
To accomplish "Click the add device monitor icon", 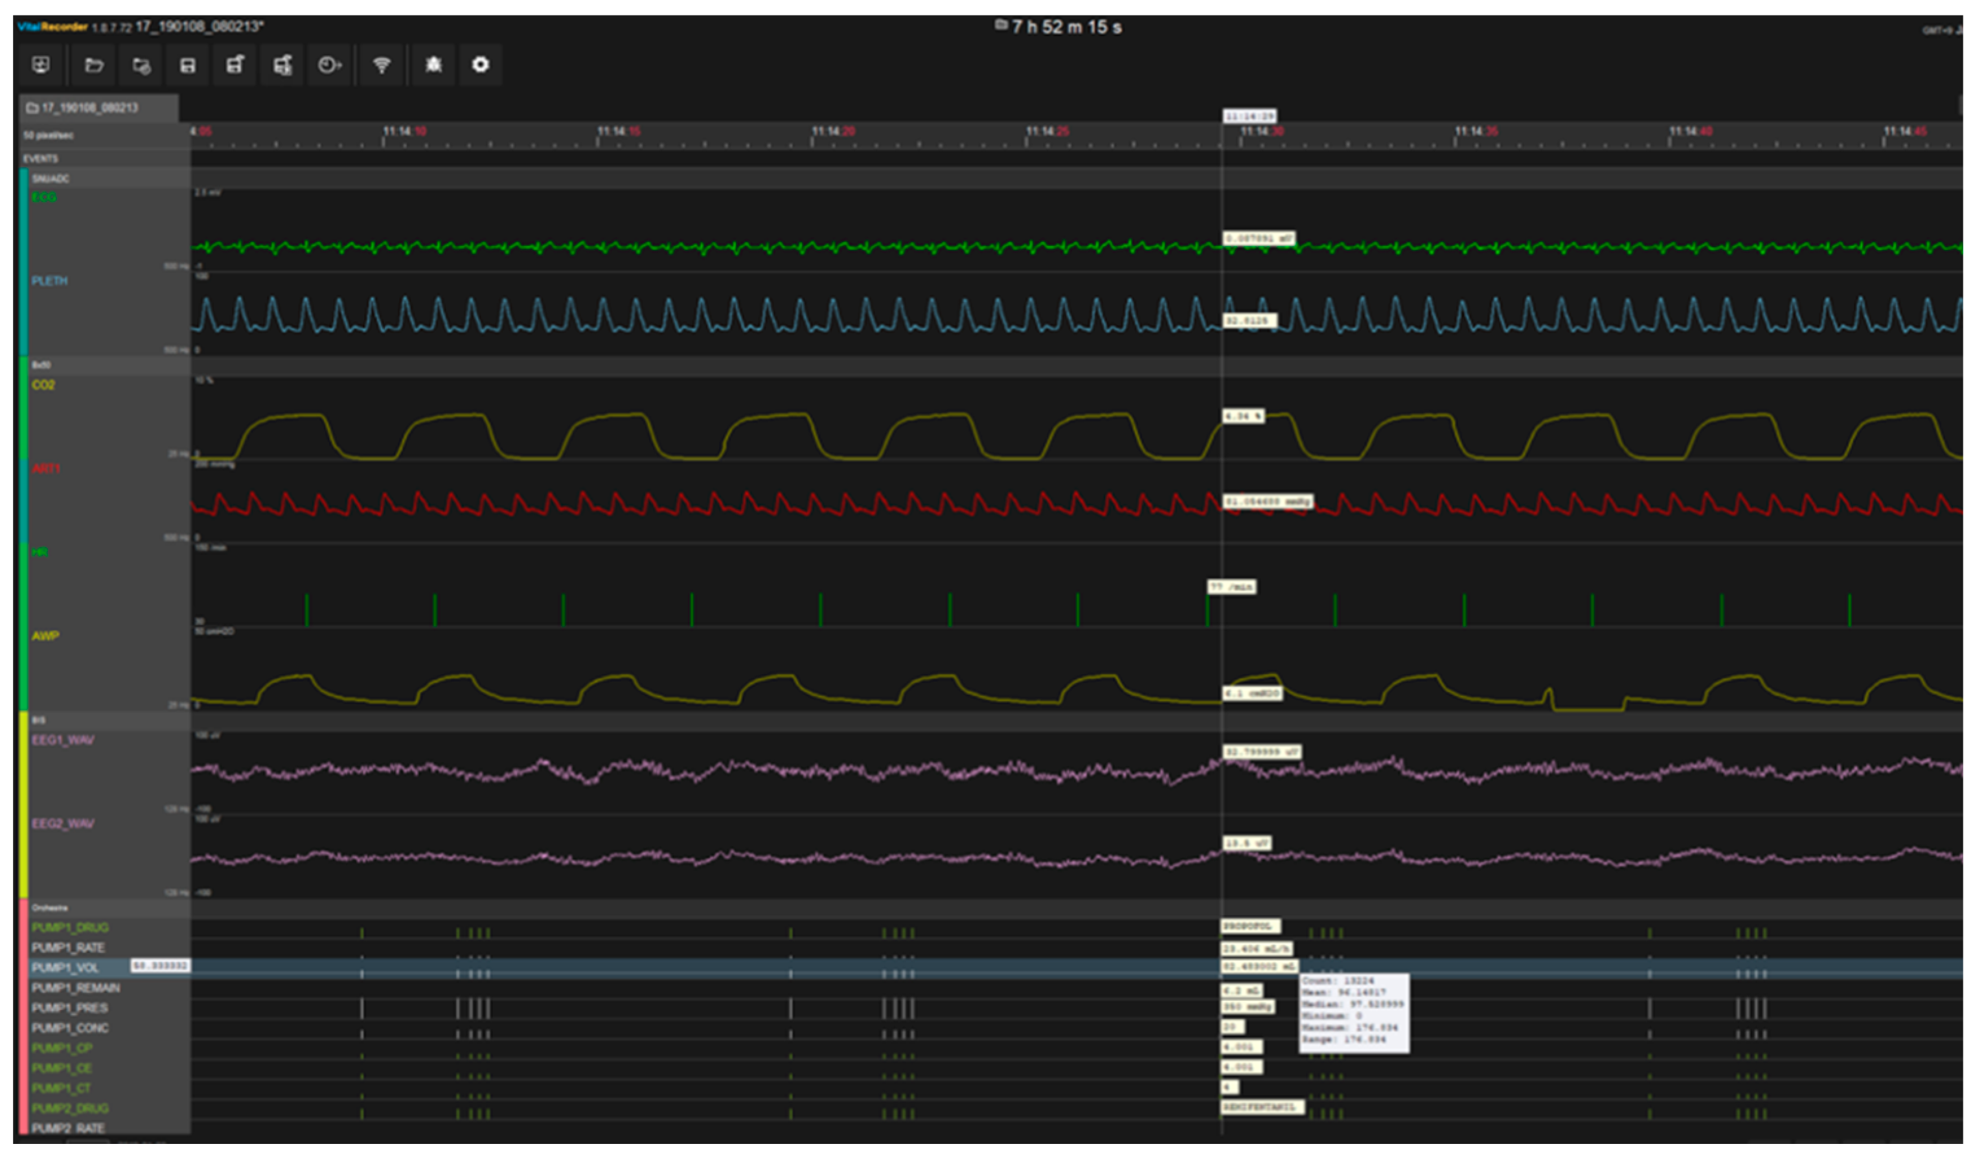I will pyautogui.click(x=41, y=65).
